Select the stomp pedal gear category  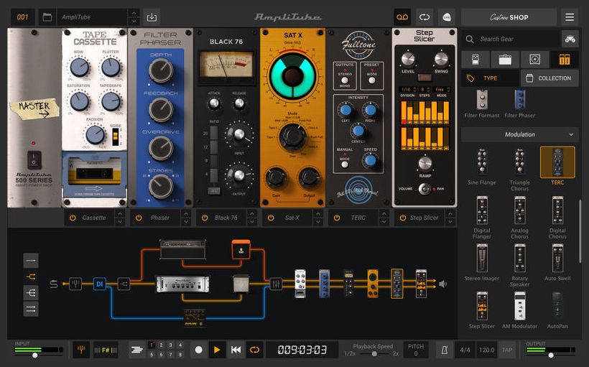[x=476, y=60]
